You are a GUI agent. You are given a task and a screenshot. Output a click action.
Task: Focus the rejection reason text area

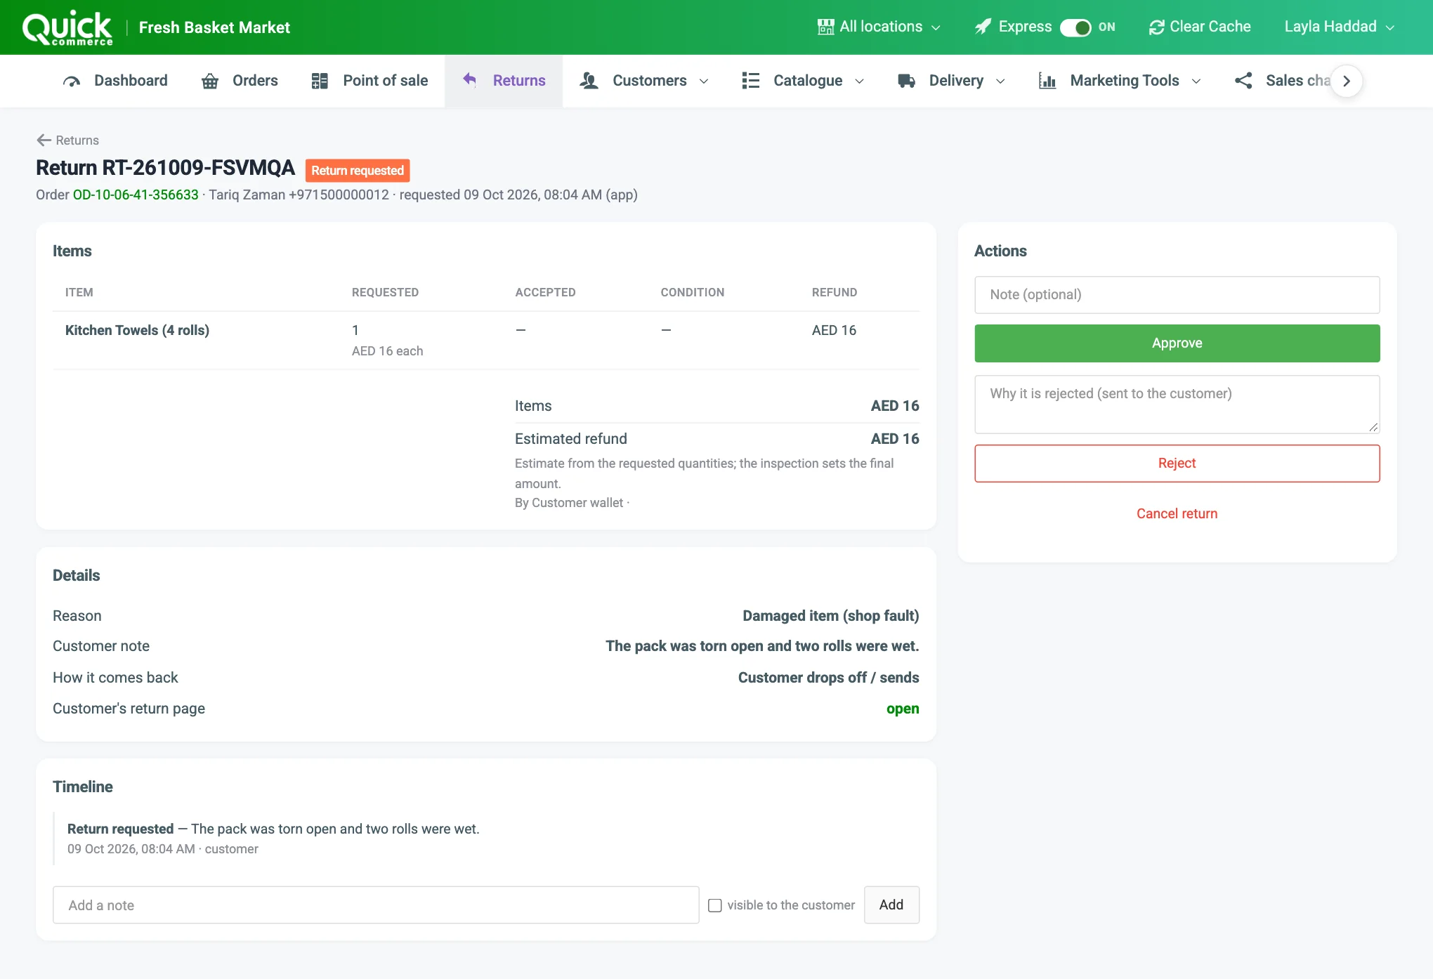pyautogui.click(x=1177, y=405)
